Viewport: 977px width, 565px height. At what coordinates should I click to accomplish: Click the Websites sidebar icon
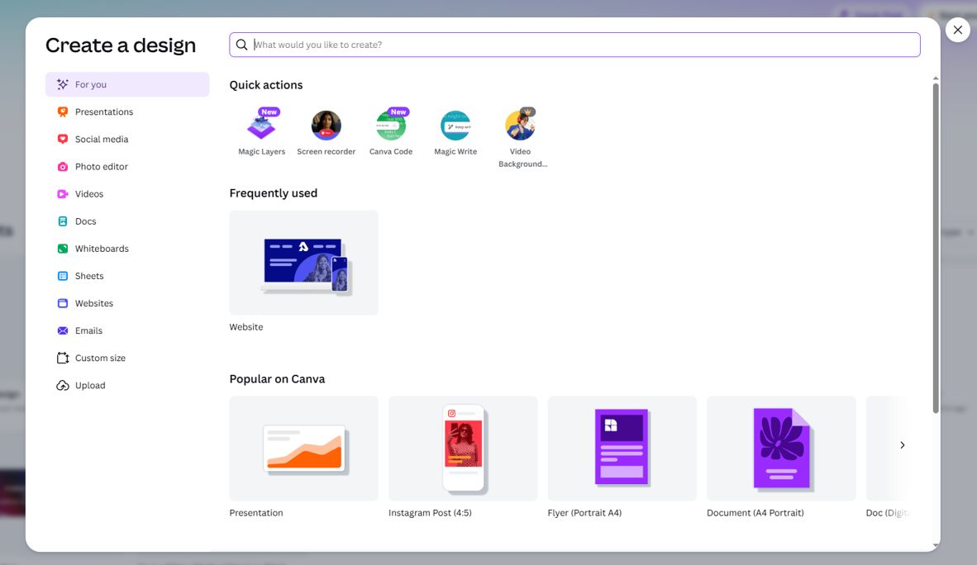point(62,303)
